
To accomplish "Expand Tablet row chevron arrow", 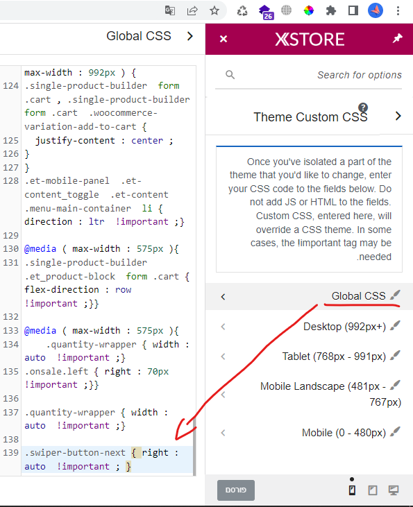I will click(x=223, y=356).
